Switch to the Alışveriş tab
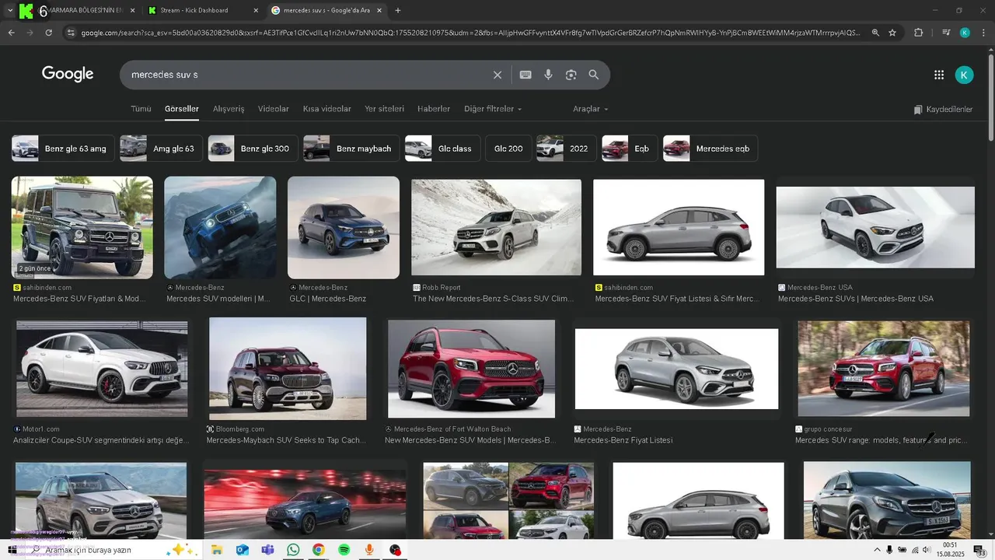The height and width of the screenshot is (560, 995). tap(229, 109)
